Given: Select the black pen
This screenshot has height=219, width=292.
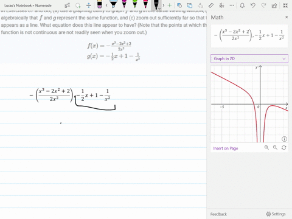Looking at the screenshot, I should tap(156, 4).
